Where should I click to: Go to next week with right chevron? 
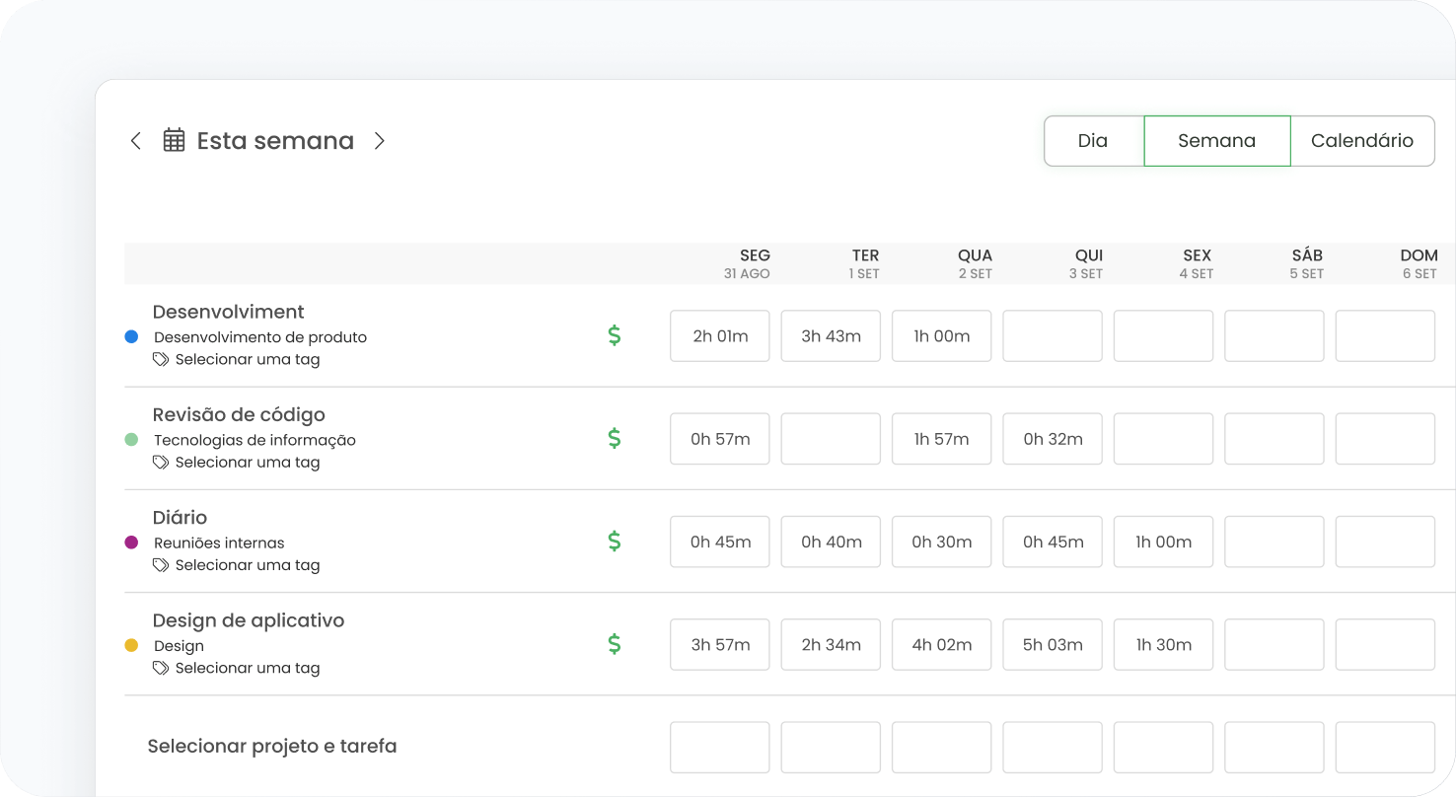tap(379, 141)
